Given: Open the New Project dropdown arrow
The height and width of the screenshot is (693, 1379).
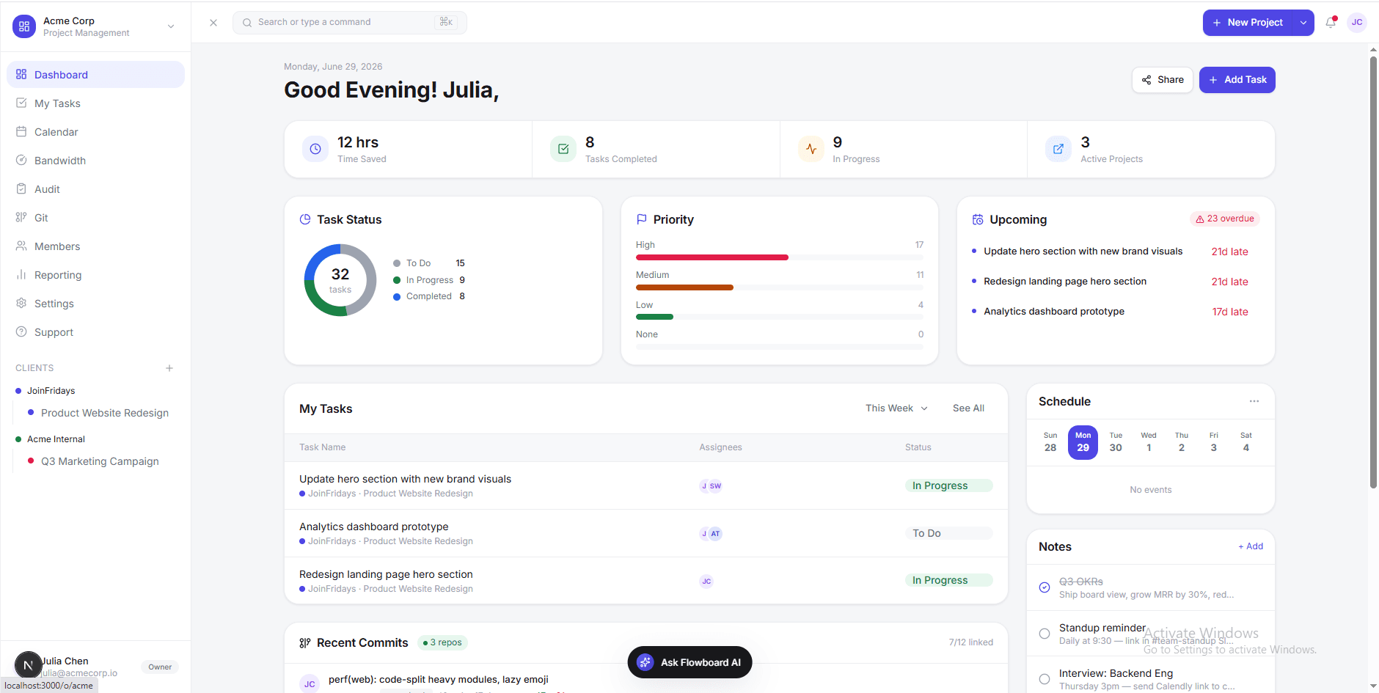Looking at the screenshot, I should point(1303,23).
